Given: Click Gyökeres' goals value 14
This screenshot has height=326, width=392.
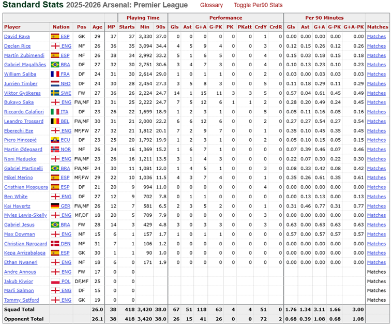Looking at the screenshot, I should pos(177,93).
